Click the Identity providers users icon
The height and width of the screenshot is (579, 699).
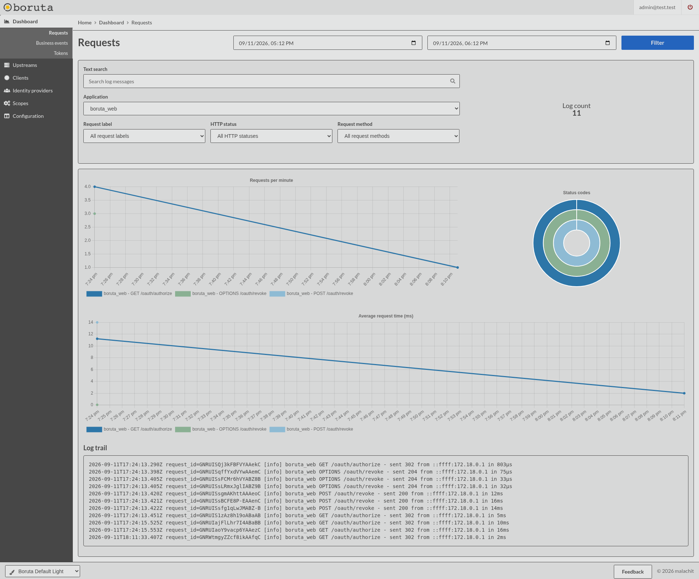(7, 91)
